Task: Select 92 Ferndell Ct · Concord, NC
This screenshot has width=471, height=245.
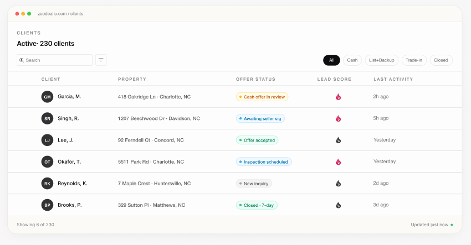Action: click(151, 140)
